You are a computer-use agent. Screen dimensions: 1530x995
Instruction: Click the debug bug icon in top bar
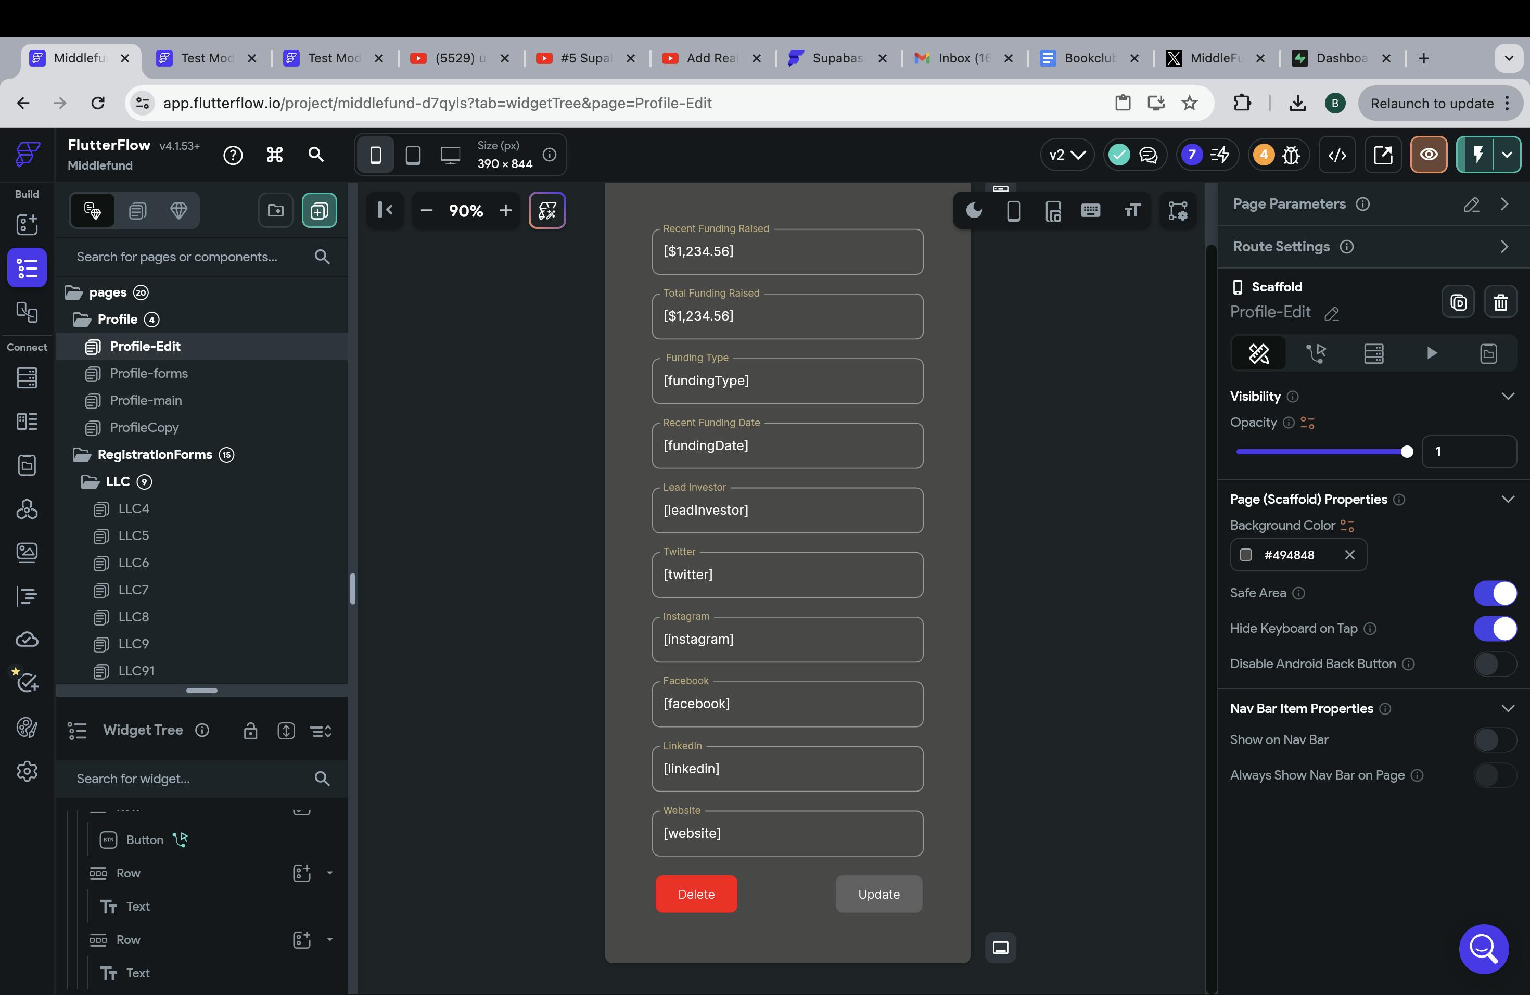(x=1291, y=155)
